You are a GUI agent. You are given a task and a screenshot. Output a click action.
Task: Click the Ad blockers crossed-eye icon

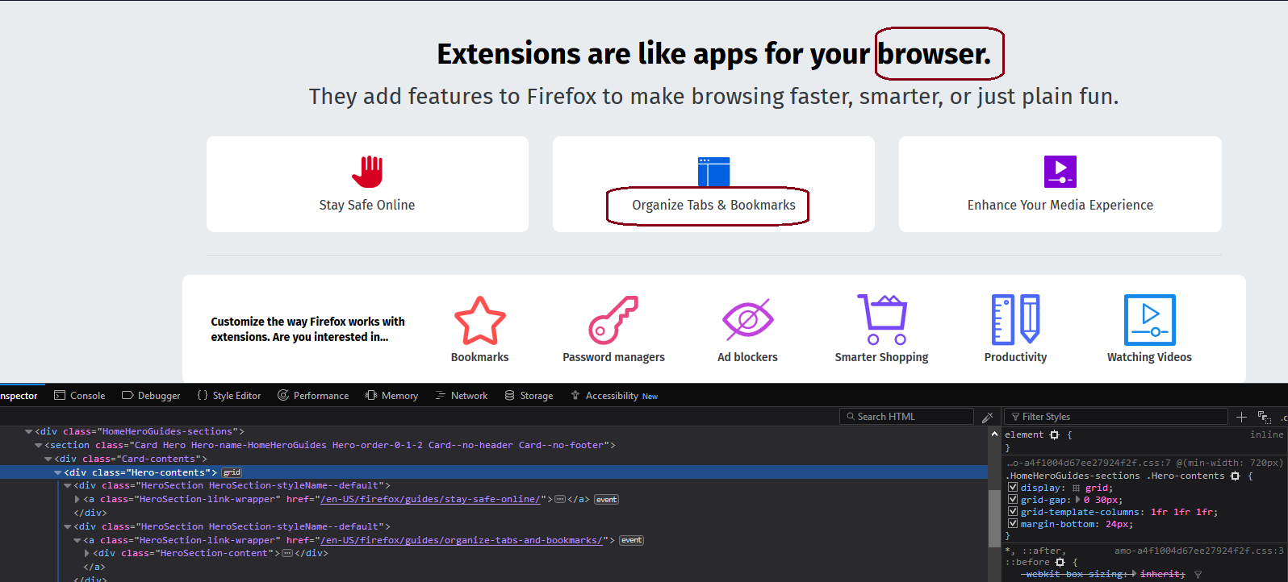[x=748, y=320]
